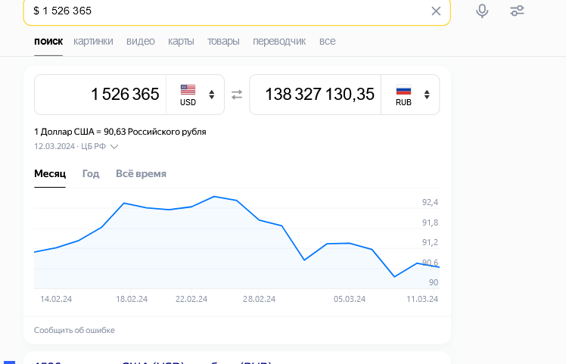Open search settings sliders icon

pos(517,11)
